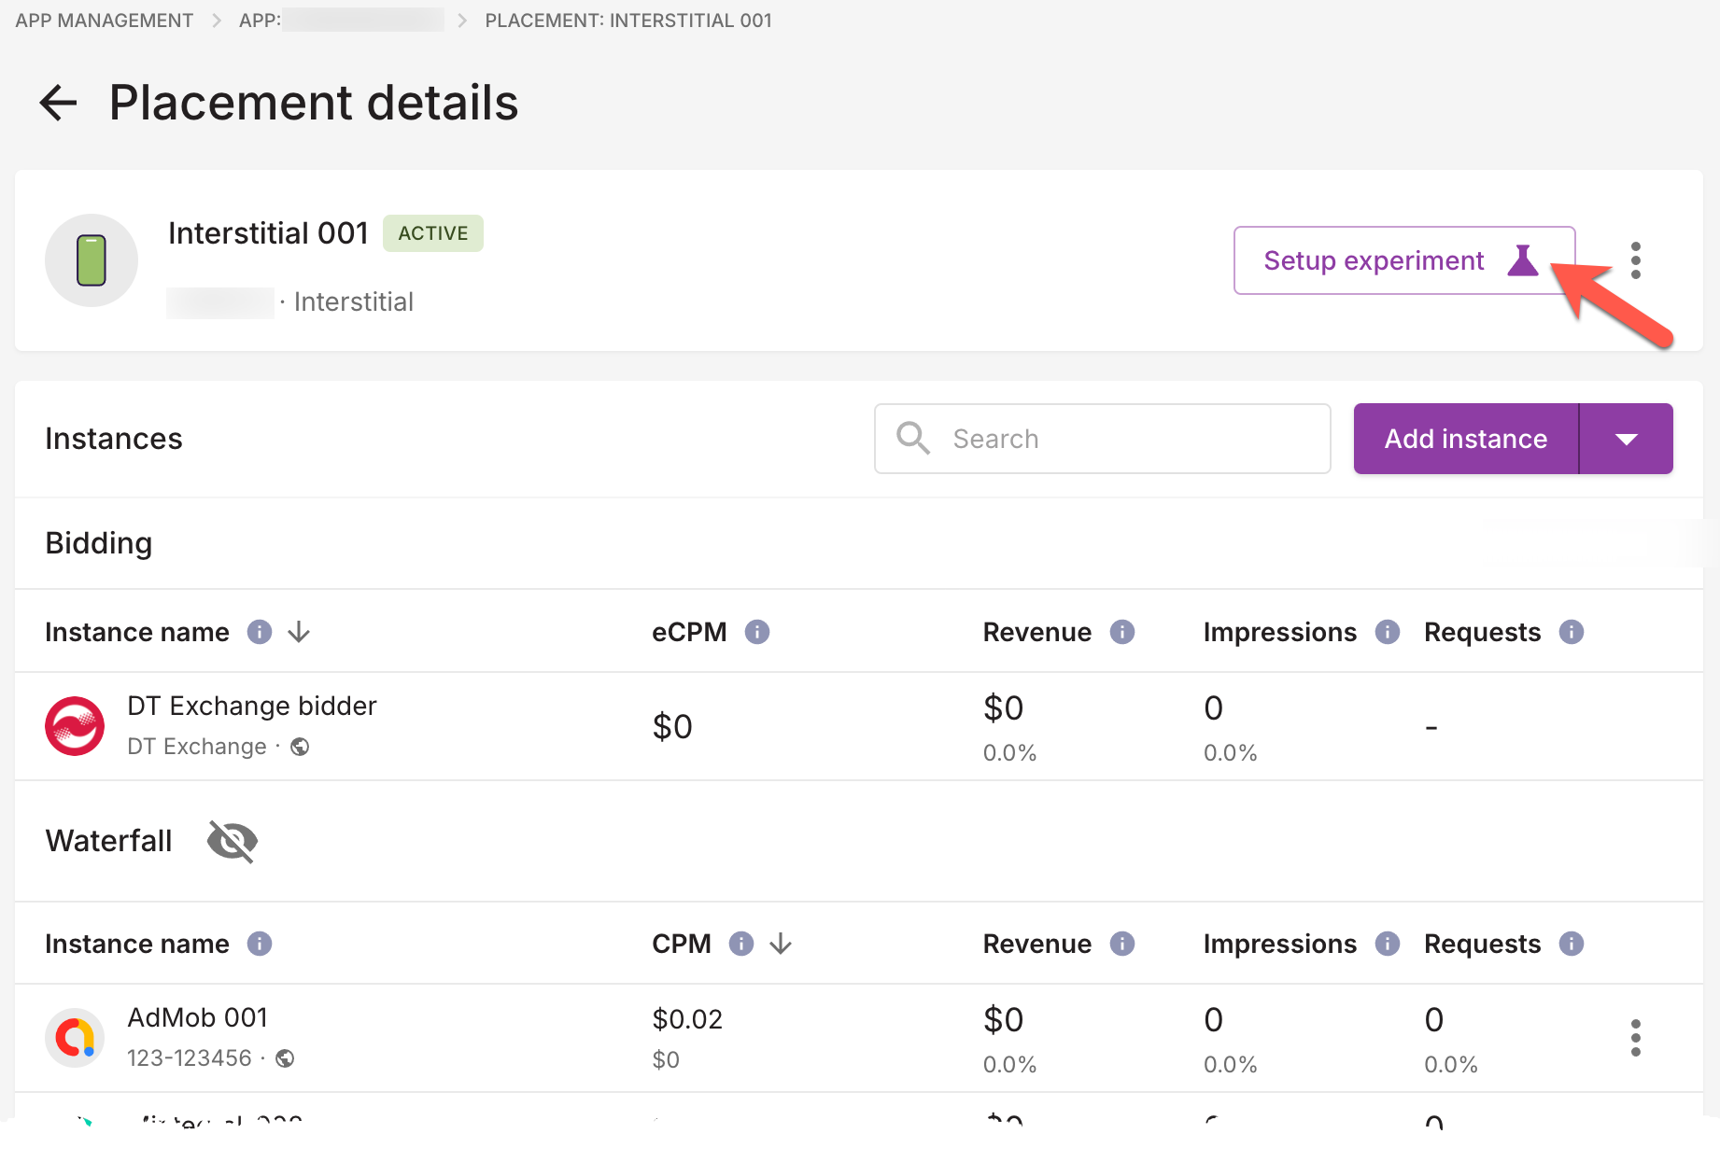Show info for Waterfall CPM column
1720x1176 pixels.
pos(741,945)
